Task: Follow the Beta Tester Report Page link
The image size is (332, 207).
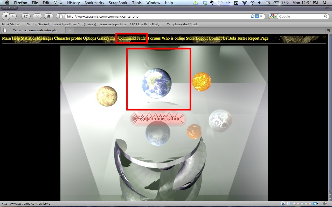Action: tap(248, 38)
